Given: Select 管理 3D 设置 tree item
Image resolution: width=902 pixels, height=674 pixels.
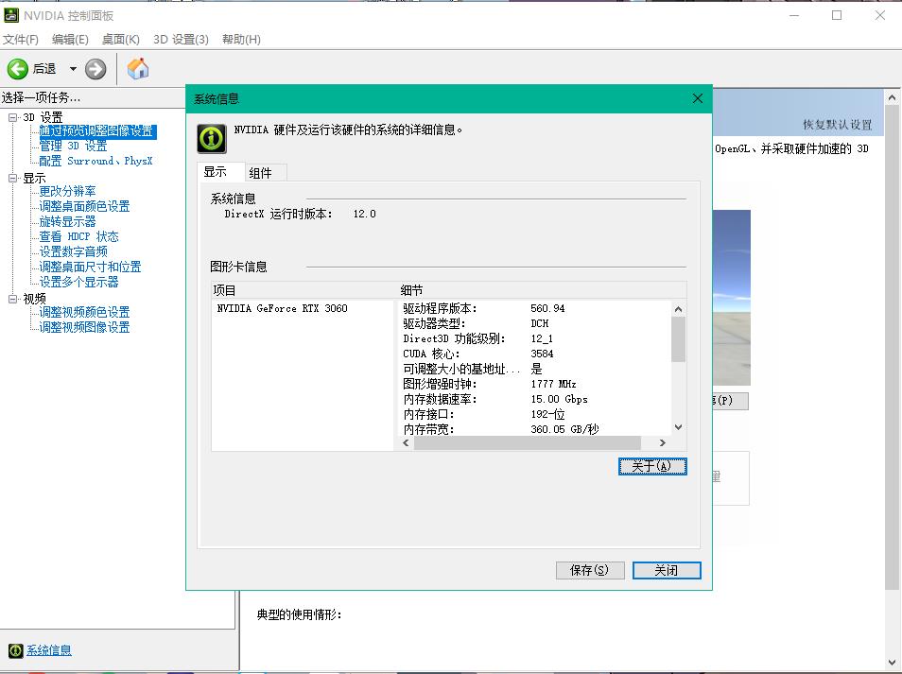Looking at the screenshot, I should 73,147.
